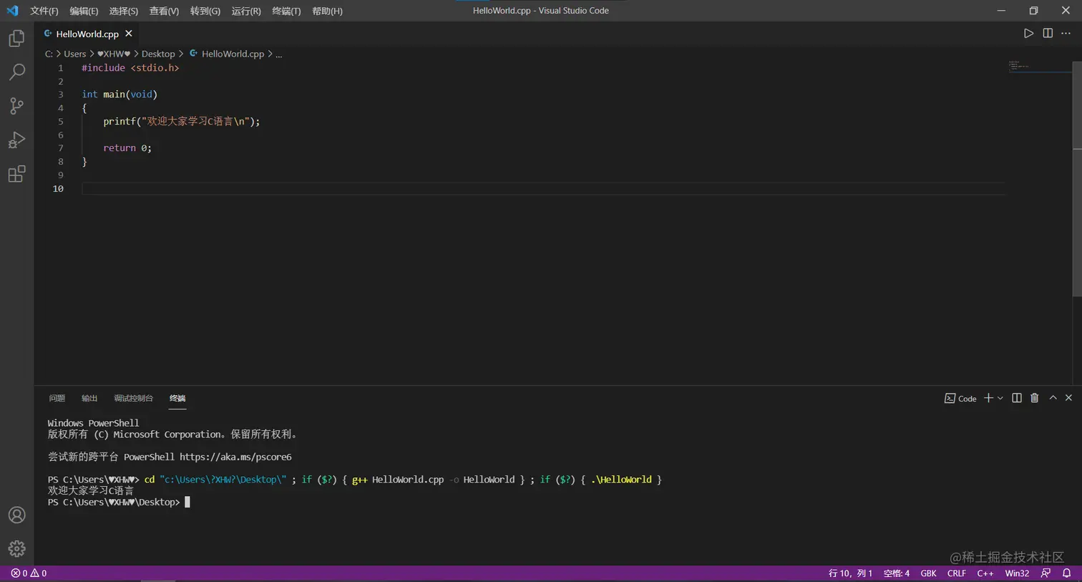Select language mode via C++ status

[x=985, y=573]
